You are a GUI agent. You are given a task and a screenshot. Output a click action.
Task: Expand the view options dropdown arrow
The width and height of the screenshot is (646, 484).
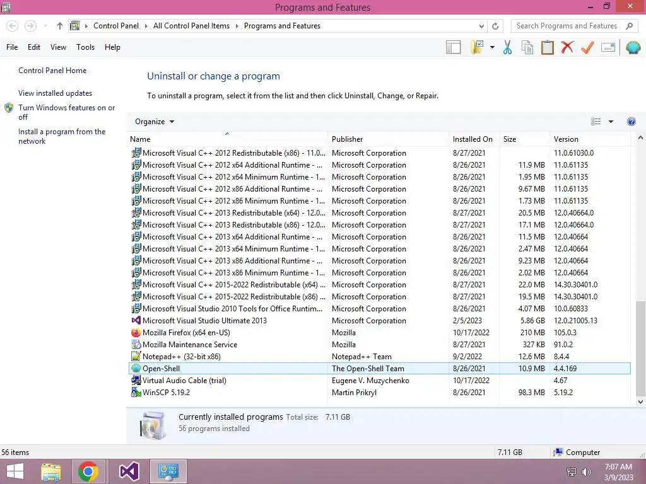click(611, 122)
